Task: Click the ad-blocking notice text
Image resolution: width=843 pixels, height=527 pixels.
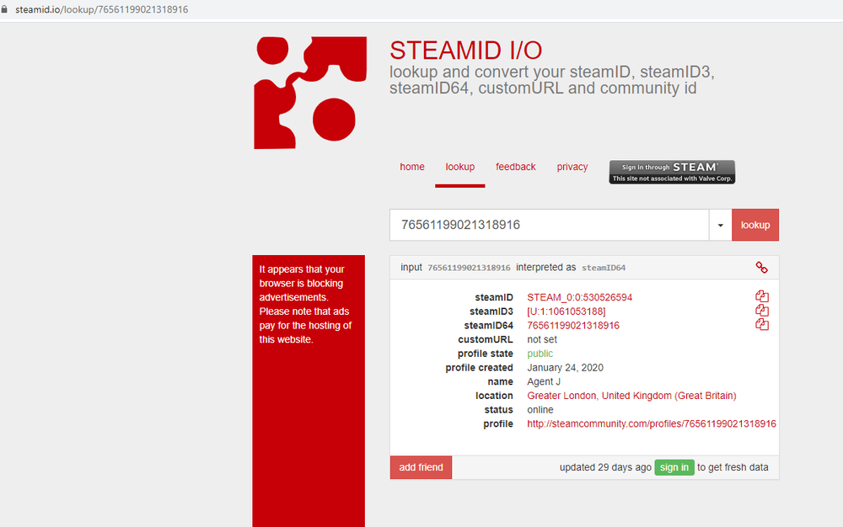Action: click(305, 304)
